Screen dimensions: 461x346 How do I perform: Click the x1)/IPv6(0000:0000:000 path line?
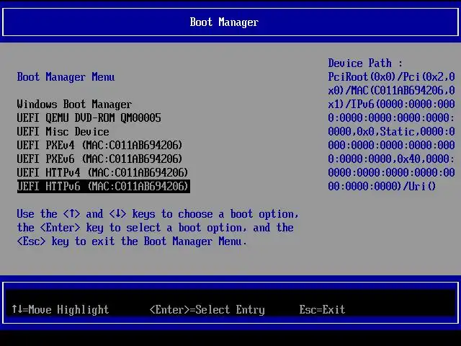[x=391, y=104]
